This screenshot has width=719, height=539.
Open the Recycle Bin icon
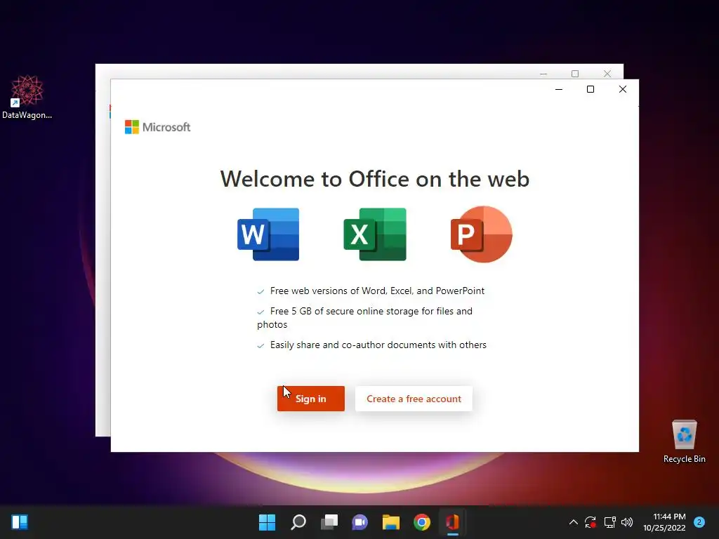pyautogui.click(x=684, y=441)
